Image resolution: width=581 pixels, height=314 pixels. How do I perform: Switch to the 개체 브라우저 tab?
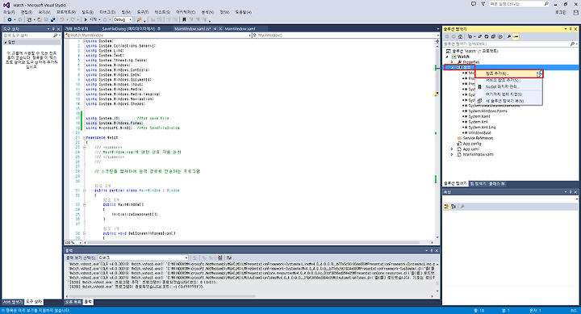(x=77, y=28)
